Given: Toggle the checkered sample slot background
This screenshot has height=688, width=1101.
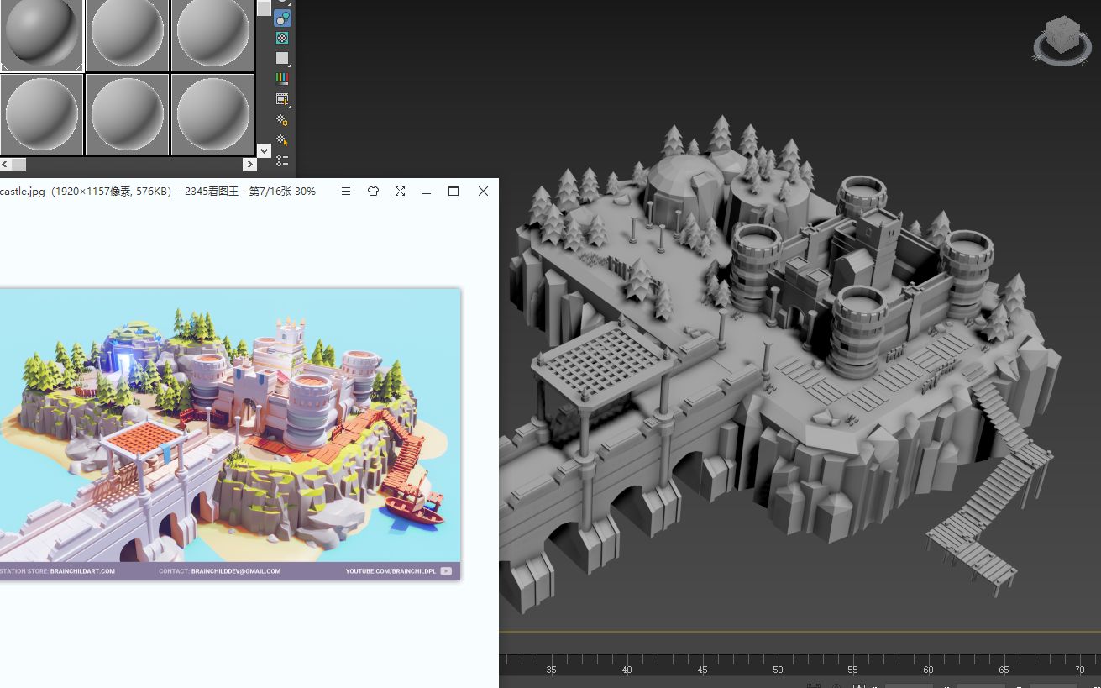Looking at the screenshot, I should coord(282,38).
